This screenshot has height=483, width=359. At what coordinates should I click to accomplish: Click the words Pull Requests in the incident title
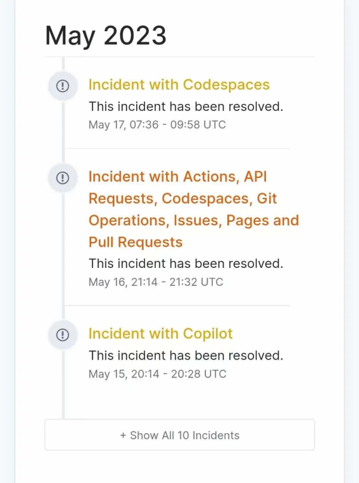[136, 242]
